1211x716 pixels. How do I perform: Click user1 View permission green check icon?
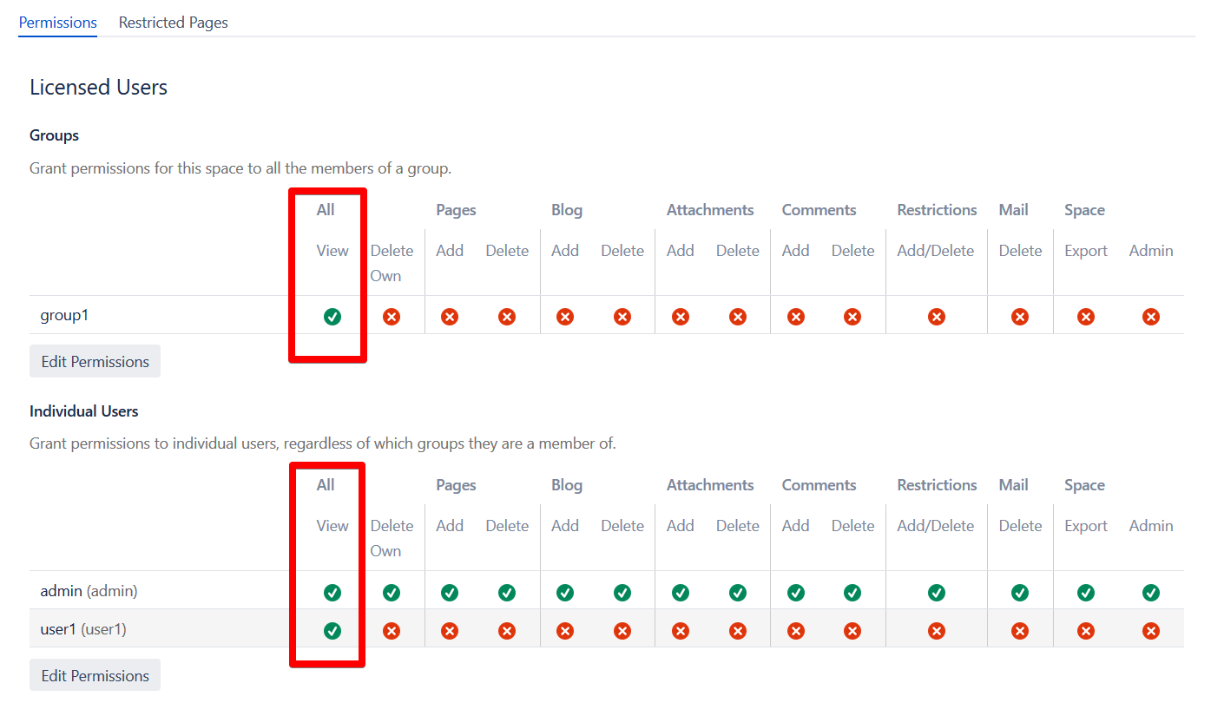click(x=332, y=631)
